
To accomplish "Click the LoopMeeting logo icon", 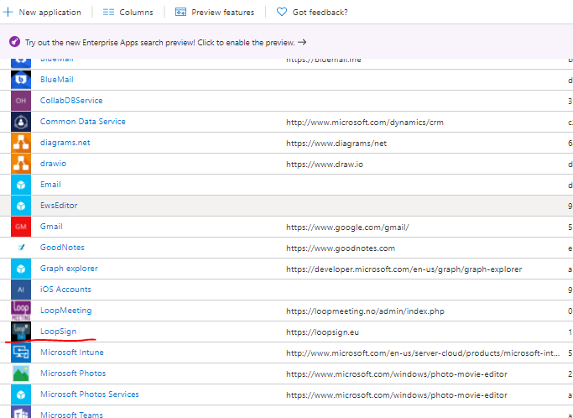I will 21,311.
